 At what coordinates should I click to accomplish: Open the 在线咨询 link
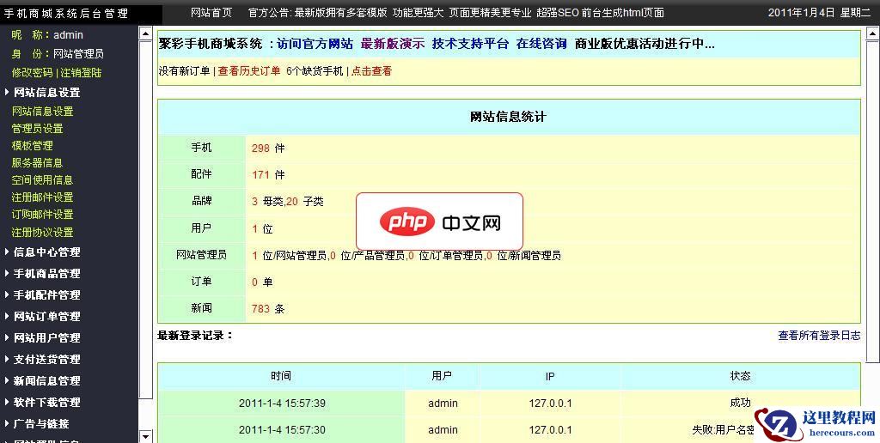click(541, 44)
